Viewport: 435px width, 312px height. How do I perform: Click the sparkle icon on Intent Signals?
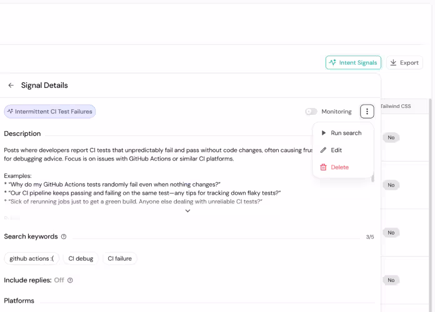(x=332, y=62)
